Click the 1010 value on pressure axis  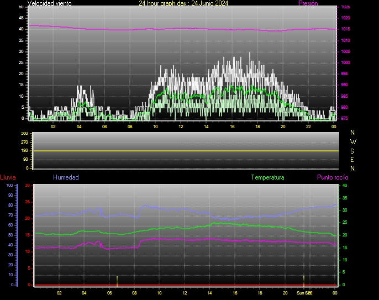(345, 40)
